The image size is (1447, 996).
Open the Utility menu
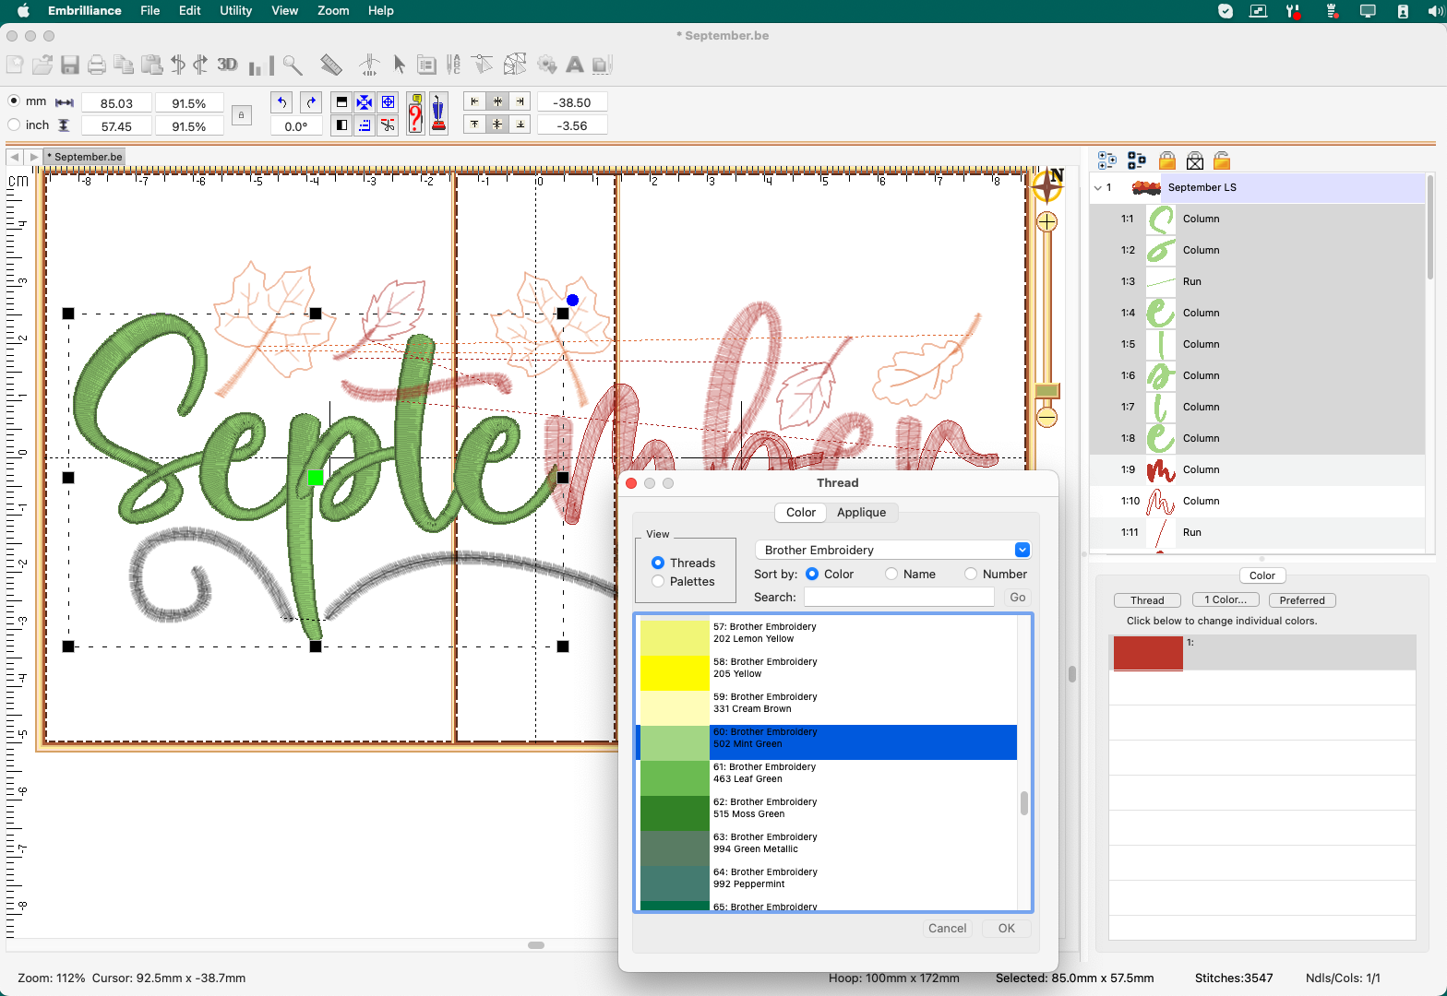tap(235, 10)
